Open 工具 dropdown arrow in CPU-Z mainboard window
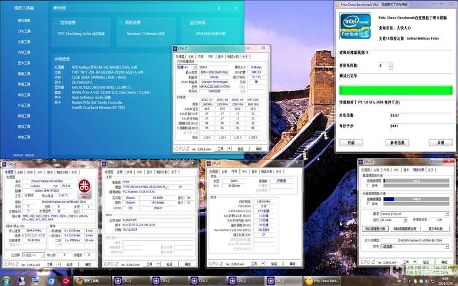The height and width of the screenshot is (286, 458). [x=158, y=264]
